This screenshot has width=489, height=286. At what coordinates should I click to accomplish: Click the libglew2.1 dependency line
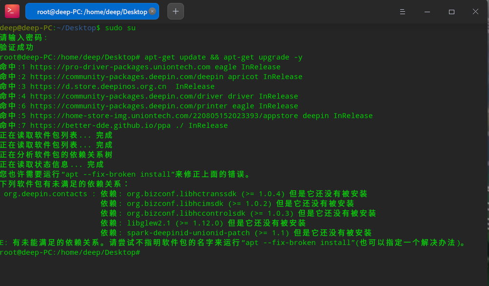coord(203,223)
